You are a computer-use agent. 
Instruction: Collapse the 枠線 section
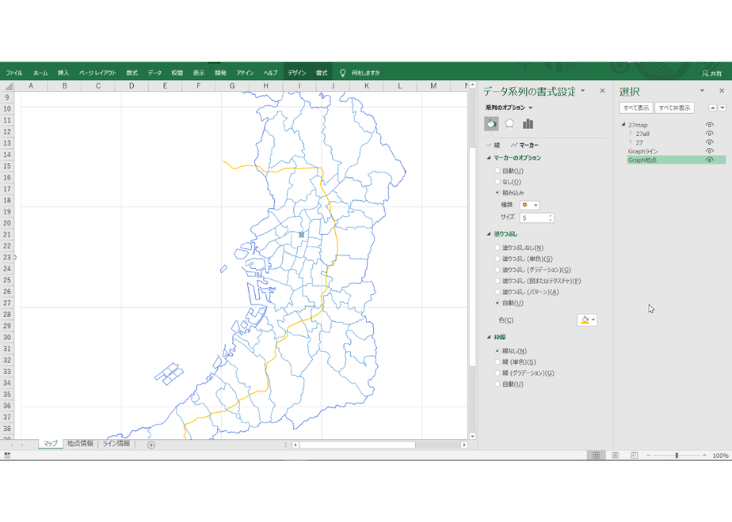coord(489,337)
